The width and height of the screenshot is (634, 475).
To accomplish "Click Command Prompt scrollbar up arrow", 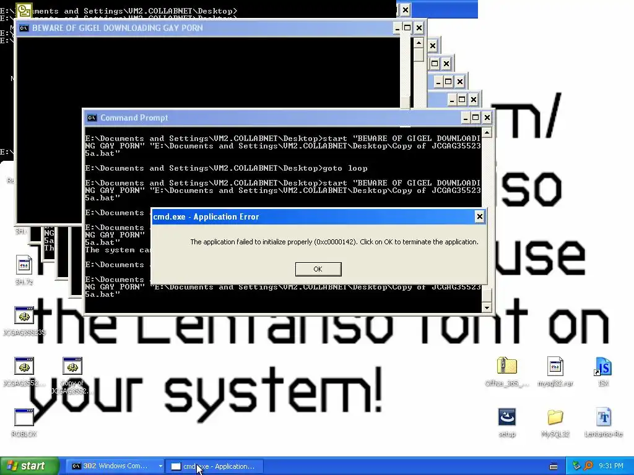I will [x=487, y=133].
